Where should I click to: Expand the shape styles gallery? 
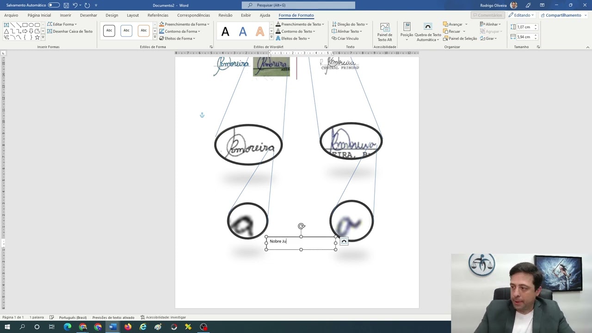pos(154,37)
